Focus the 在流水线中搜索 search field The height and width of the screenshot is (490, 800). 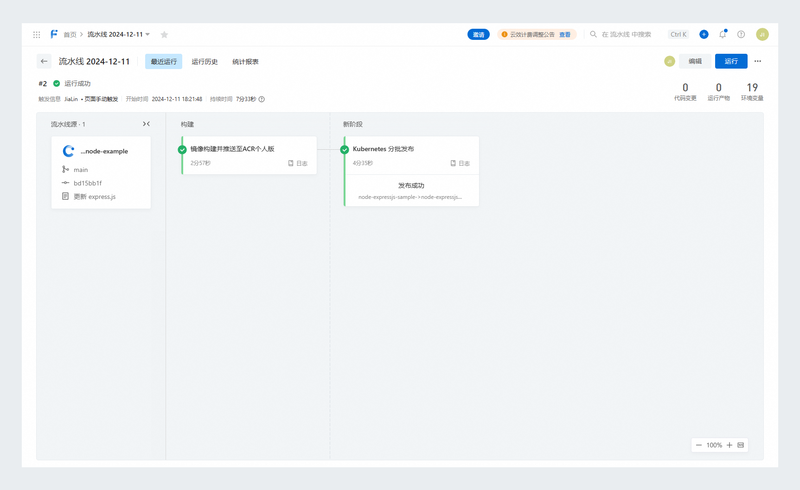point(627,35)
